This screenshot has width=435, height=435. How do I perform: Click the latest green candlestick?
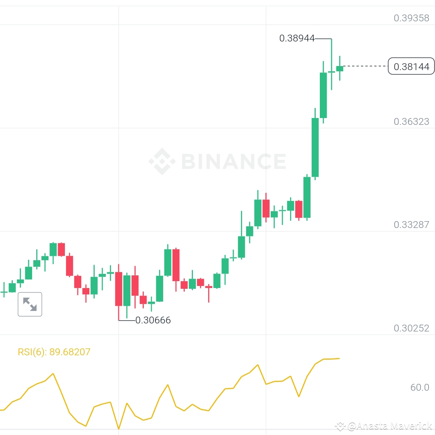(340, 69)
